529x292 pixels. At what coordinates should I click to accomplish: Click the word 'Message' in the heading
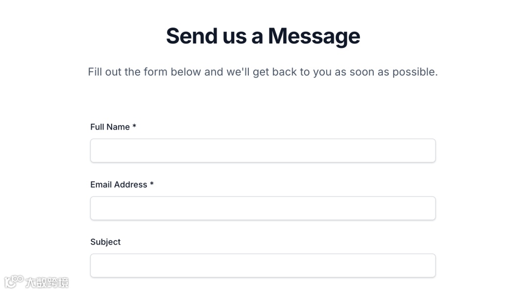(x=313, y=36)
